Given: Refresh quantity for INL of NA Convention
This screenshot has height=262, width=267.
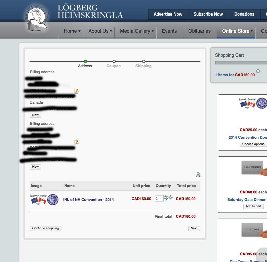Looking at the screenshot, I should tap(166, 197).
